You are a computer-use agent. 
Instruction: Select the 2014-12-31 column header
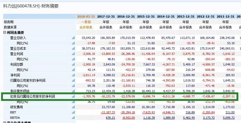[166, 17]
